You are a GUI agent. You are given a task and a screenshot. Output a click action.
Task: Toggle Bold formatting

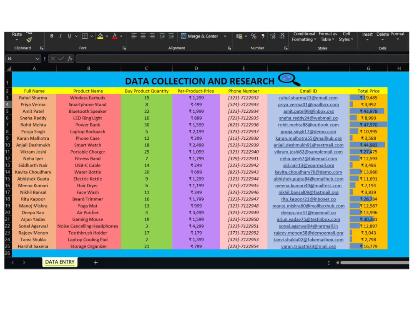click(x=52, y=36)
